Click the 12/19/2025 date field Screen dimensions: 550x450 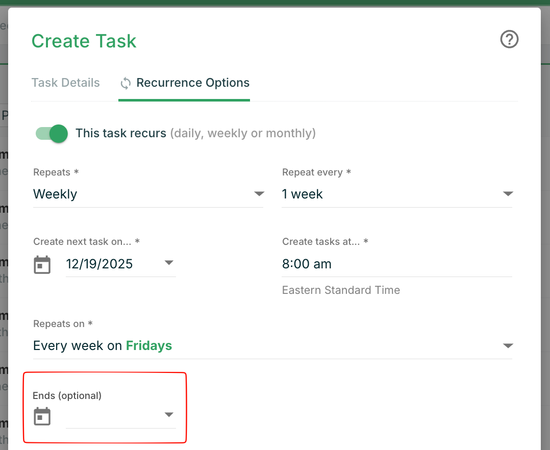tap(99, 264)
